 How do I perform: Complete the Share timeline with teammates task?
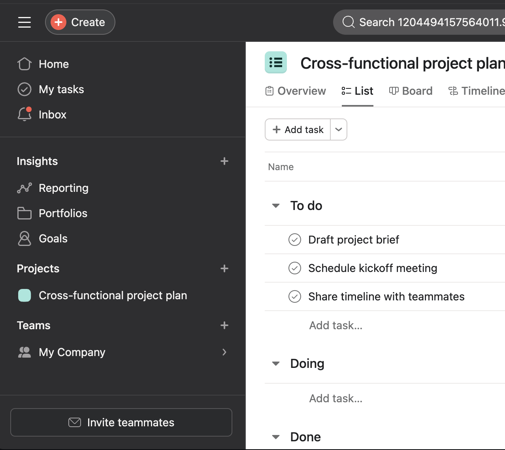[295, 296]
